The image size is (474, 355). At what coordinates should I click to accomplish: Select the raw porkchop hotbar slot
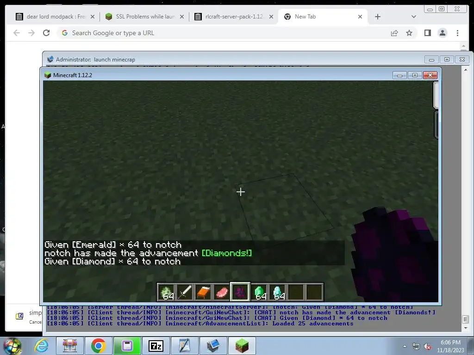(x=222, y=292)
